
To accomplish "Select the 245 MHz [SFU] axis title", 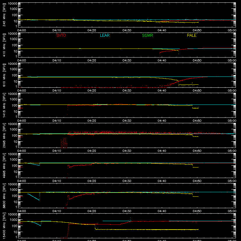I will click(4, 15).
